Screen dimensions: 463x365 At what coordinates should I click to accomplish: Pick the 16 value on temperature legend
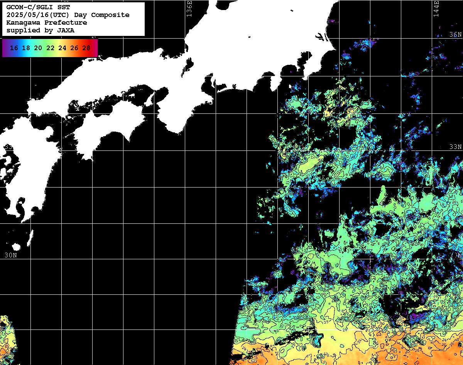14,48
